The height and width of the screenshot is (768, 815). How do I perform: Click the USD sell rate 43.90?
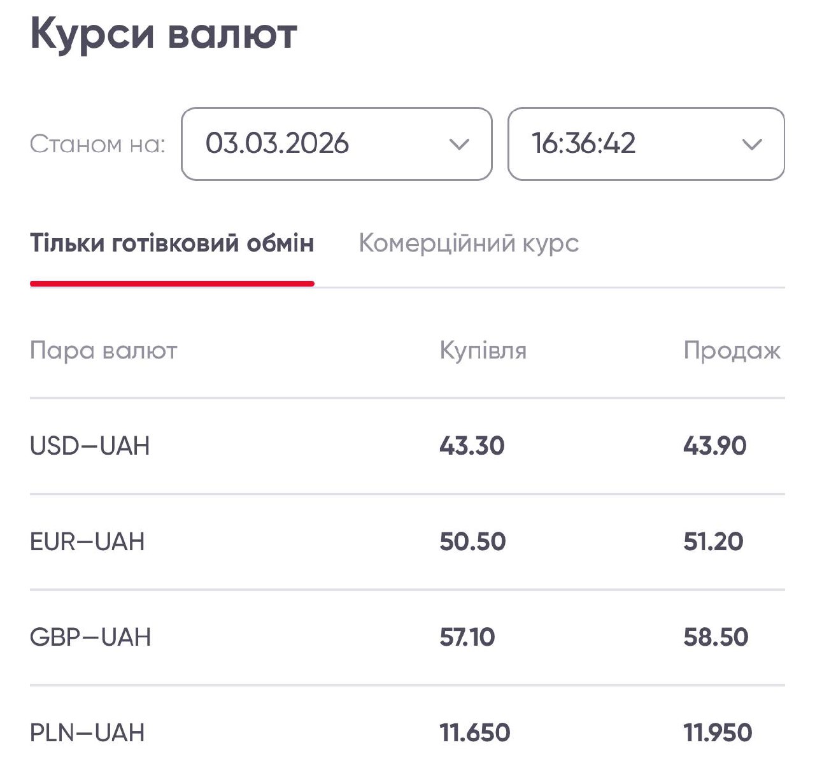714,446
